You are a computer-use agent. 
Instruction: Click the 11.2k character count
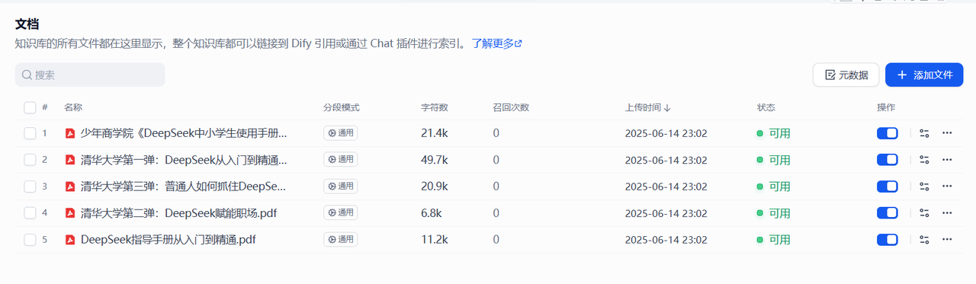(x=434, y=240)
